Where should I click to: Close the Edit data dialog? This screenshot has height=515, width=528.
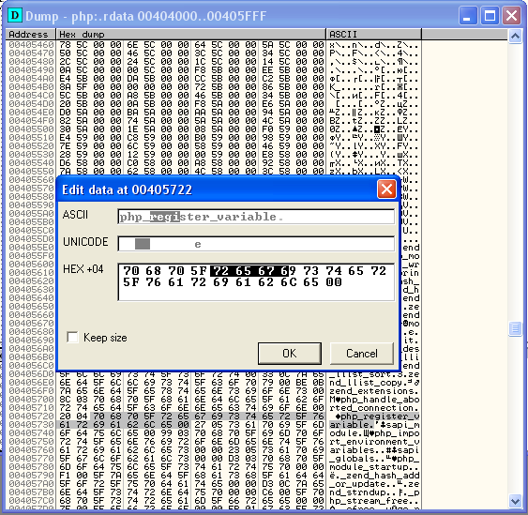386,189
